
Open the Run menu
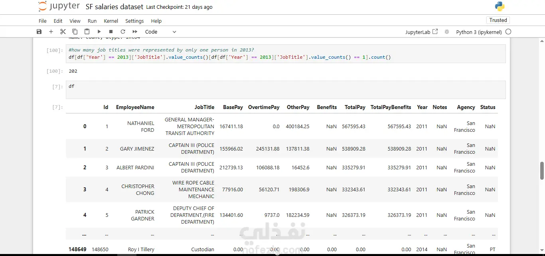[92, 21]
